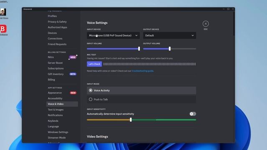The height and width of the screenshot is (150, 267).
Task: Click the Output Volume slider handle
Action: 170,49
